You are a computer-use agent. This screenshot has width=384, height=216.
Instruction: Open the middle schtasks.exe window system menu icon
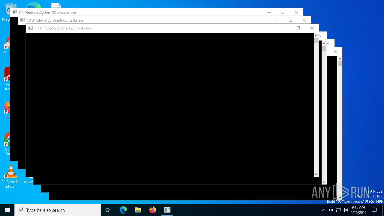click(23, 20)
